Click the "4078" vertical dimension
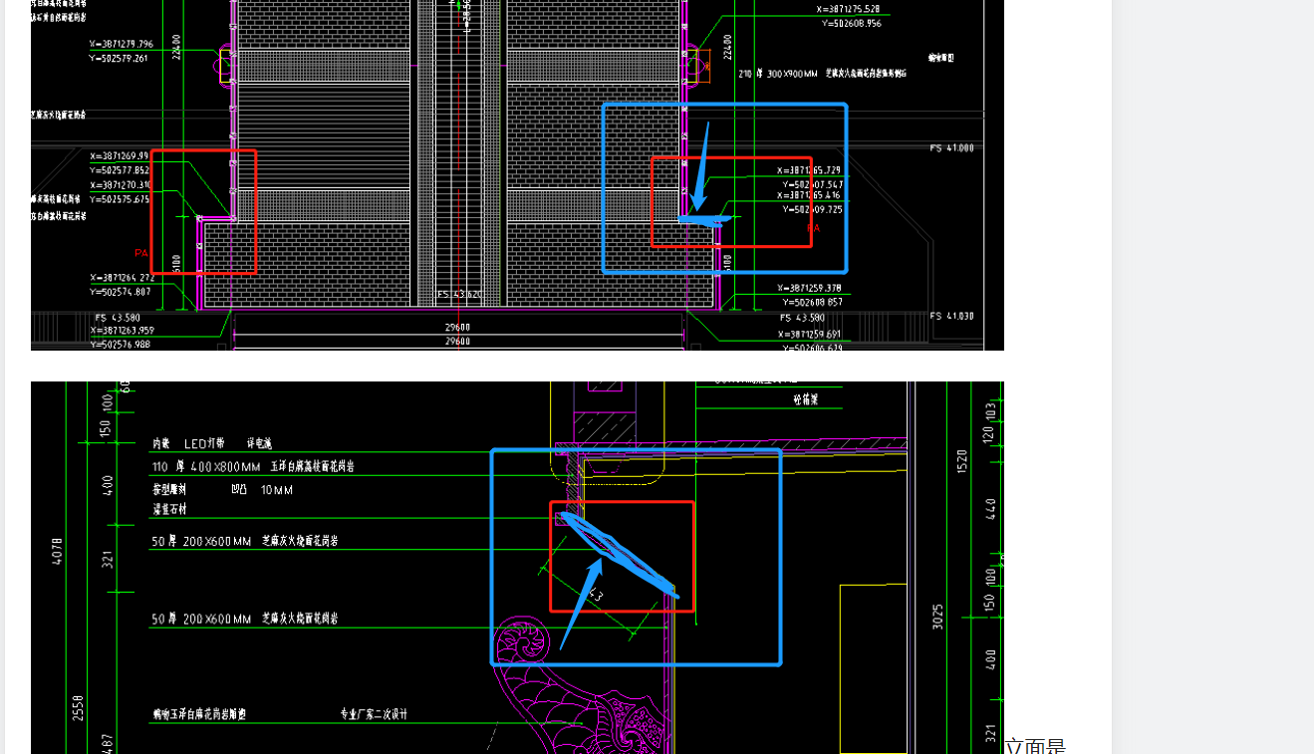Screen dimensions: 1314x754 [x=57, y=551]
